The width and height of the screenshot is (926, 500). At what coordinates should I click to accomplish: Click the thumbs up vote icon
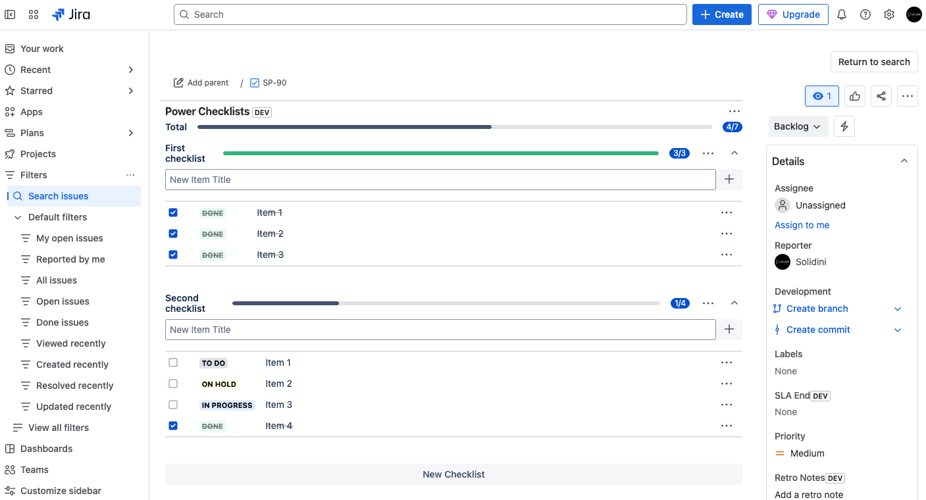tap(855, 96)
